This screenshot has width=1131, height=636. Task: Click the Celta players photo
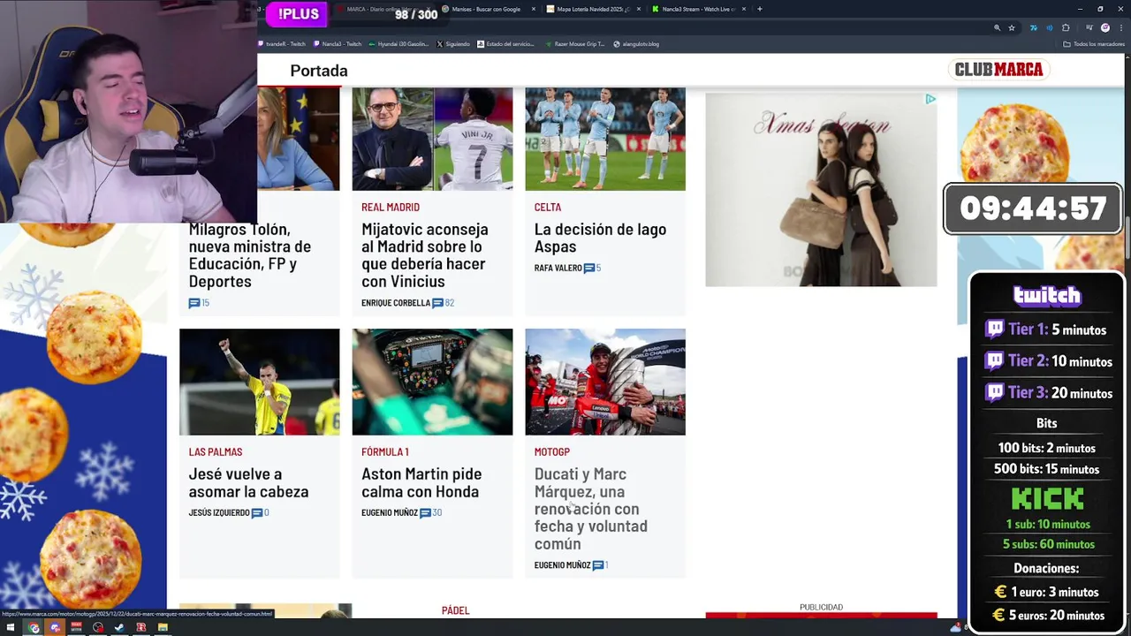click(605, 139)
